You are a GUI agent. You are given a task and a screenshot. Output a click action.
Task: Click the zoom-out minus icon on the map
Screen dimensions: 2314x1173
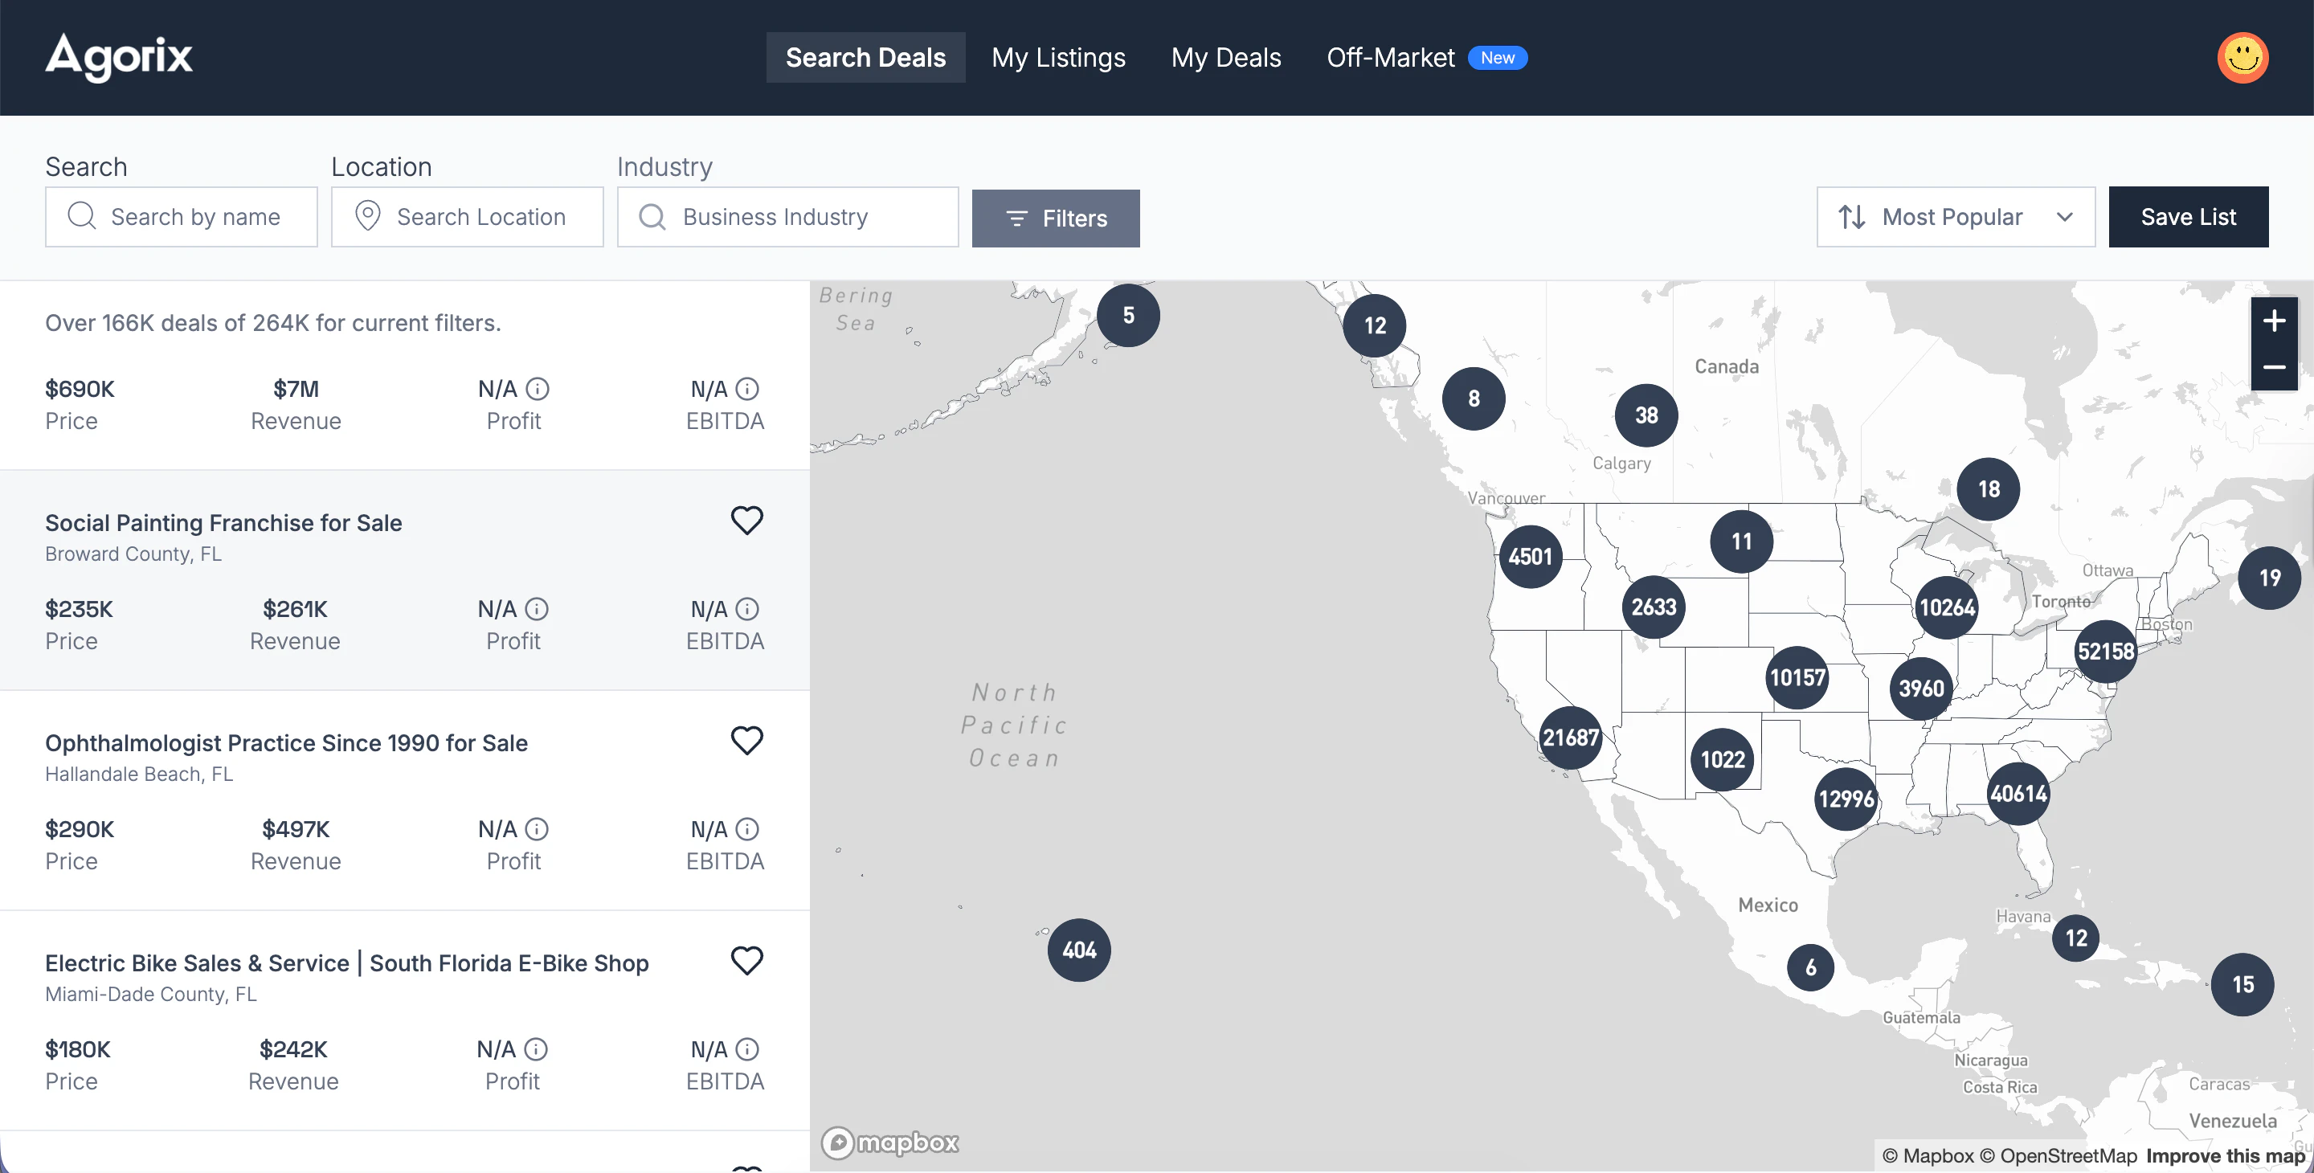pyautogui.click(x=2275, y=368)
